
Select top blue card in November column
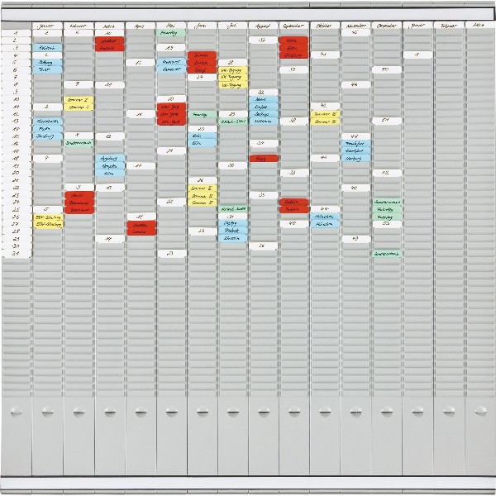click(355, 144)
